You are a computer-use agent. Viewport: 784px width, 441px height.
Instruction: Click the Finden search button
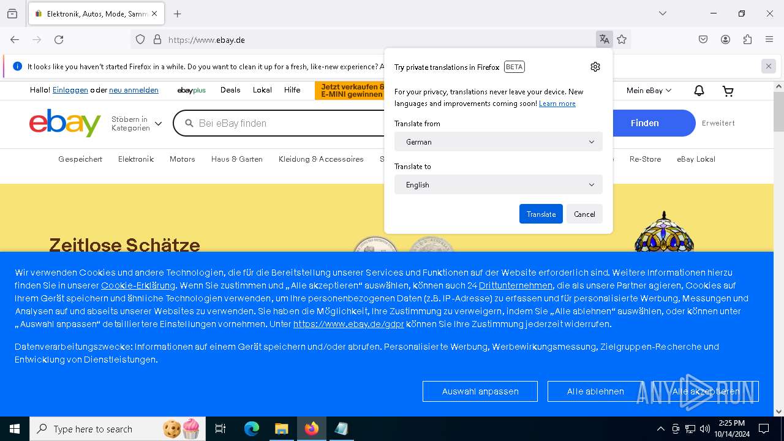tap(645, 123)
